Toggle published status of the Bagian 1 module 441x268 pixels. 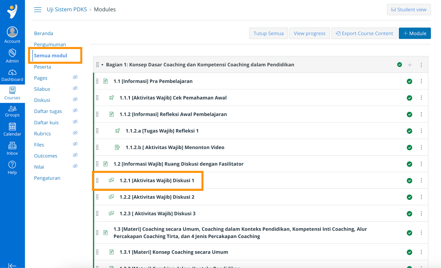399,65
